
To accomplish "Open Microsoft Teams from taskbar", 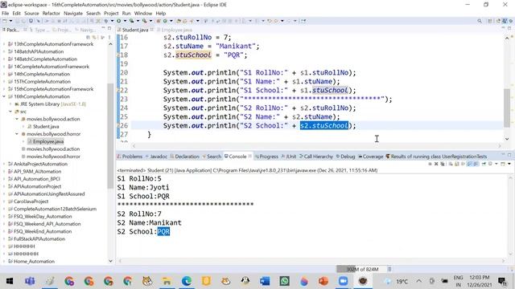I will pos(30,281).
